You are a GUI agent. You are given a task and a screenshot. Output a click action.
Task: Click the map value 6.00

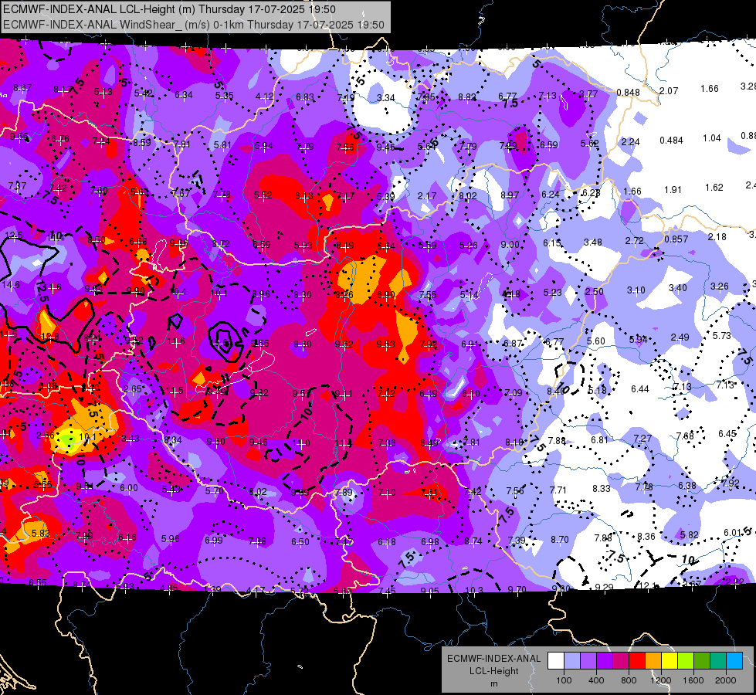click(x=129, y=488)
